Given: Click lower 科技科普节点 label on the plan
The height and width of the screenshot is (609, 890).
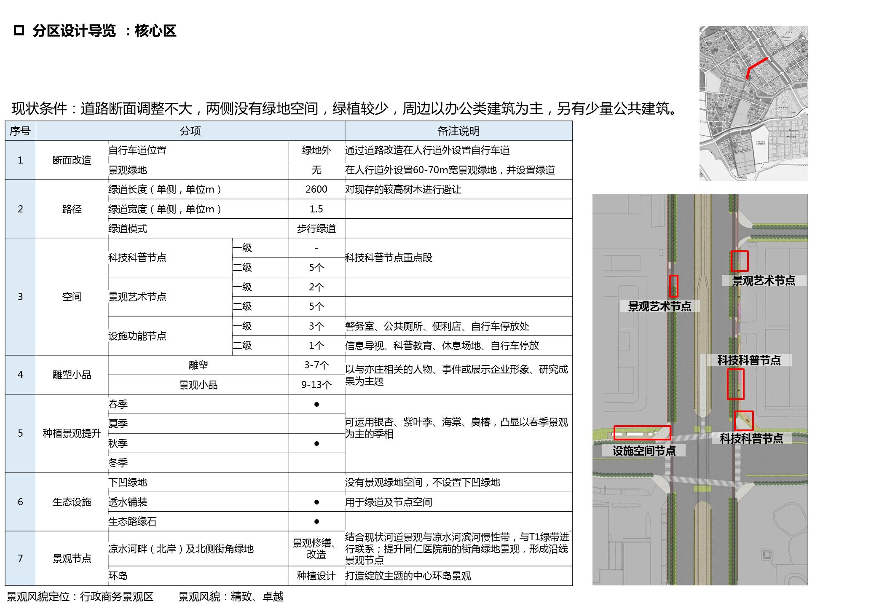Looking at the screenshot, I should tap(751, 438).
